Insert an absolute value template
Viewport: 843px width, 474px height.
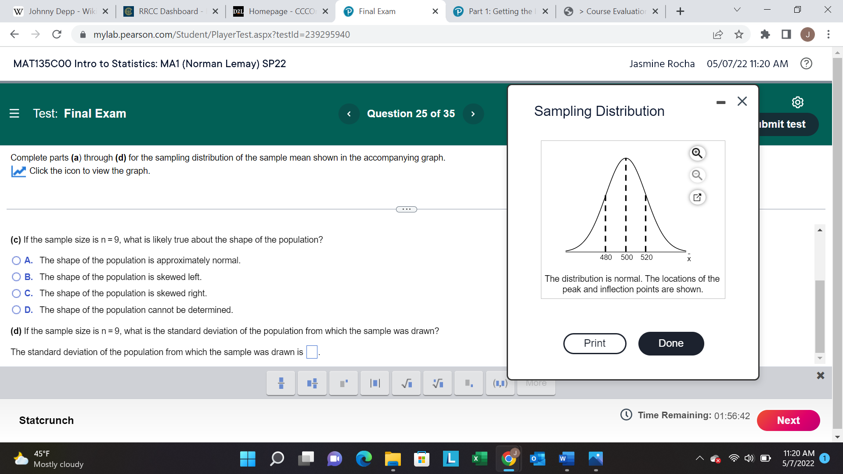(x=374, y=383)
